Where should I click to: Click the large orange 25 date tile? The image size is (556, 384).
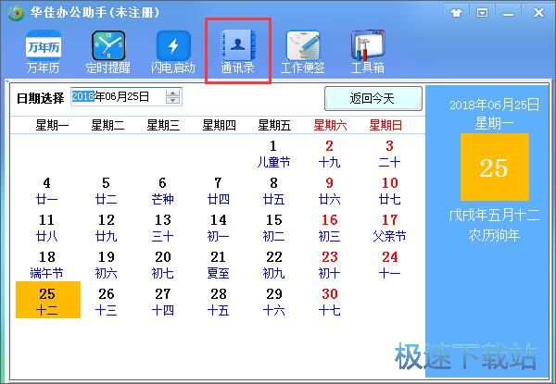point(495,167)
